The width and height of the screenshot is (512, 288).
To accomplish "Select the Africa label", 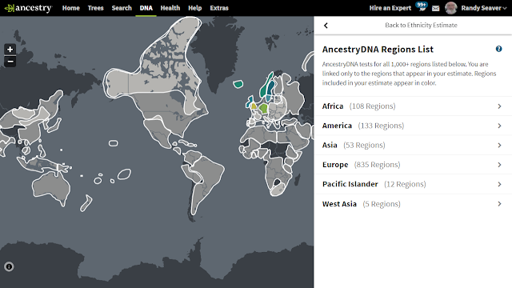I will 333,106.
